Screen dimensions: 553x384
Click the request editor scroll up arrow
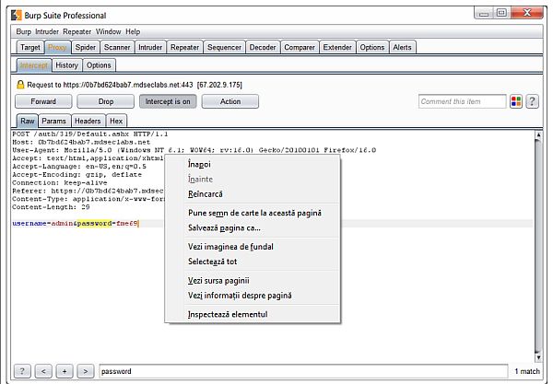[538, 134]
